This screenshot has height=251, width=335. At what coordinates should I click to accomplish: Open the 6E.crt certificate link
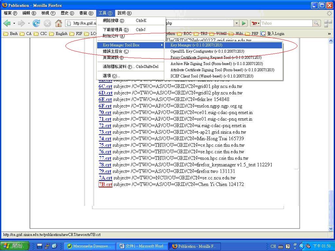[x=105, y=99]
